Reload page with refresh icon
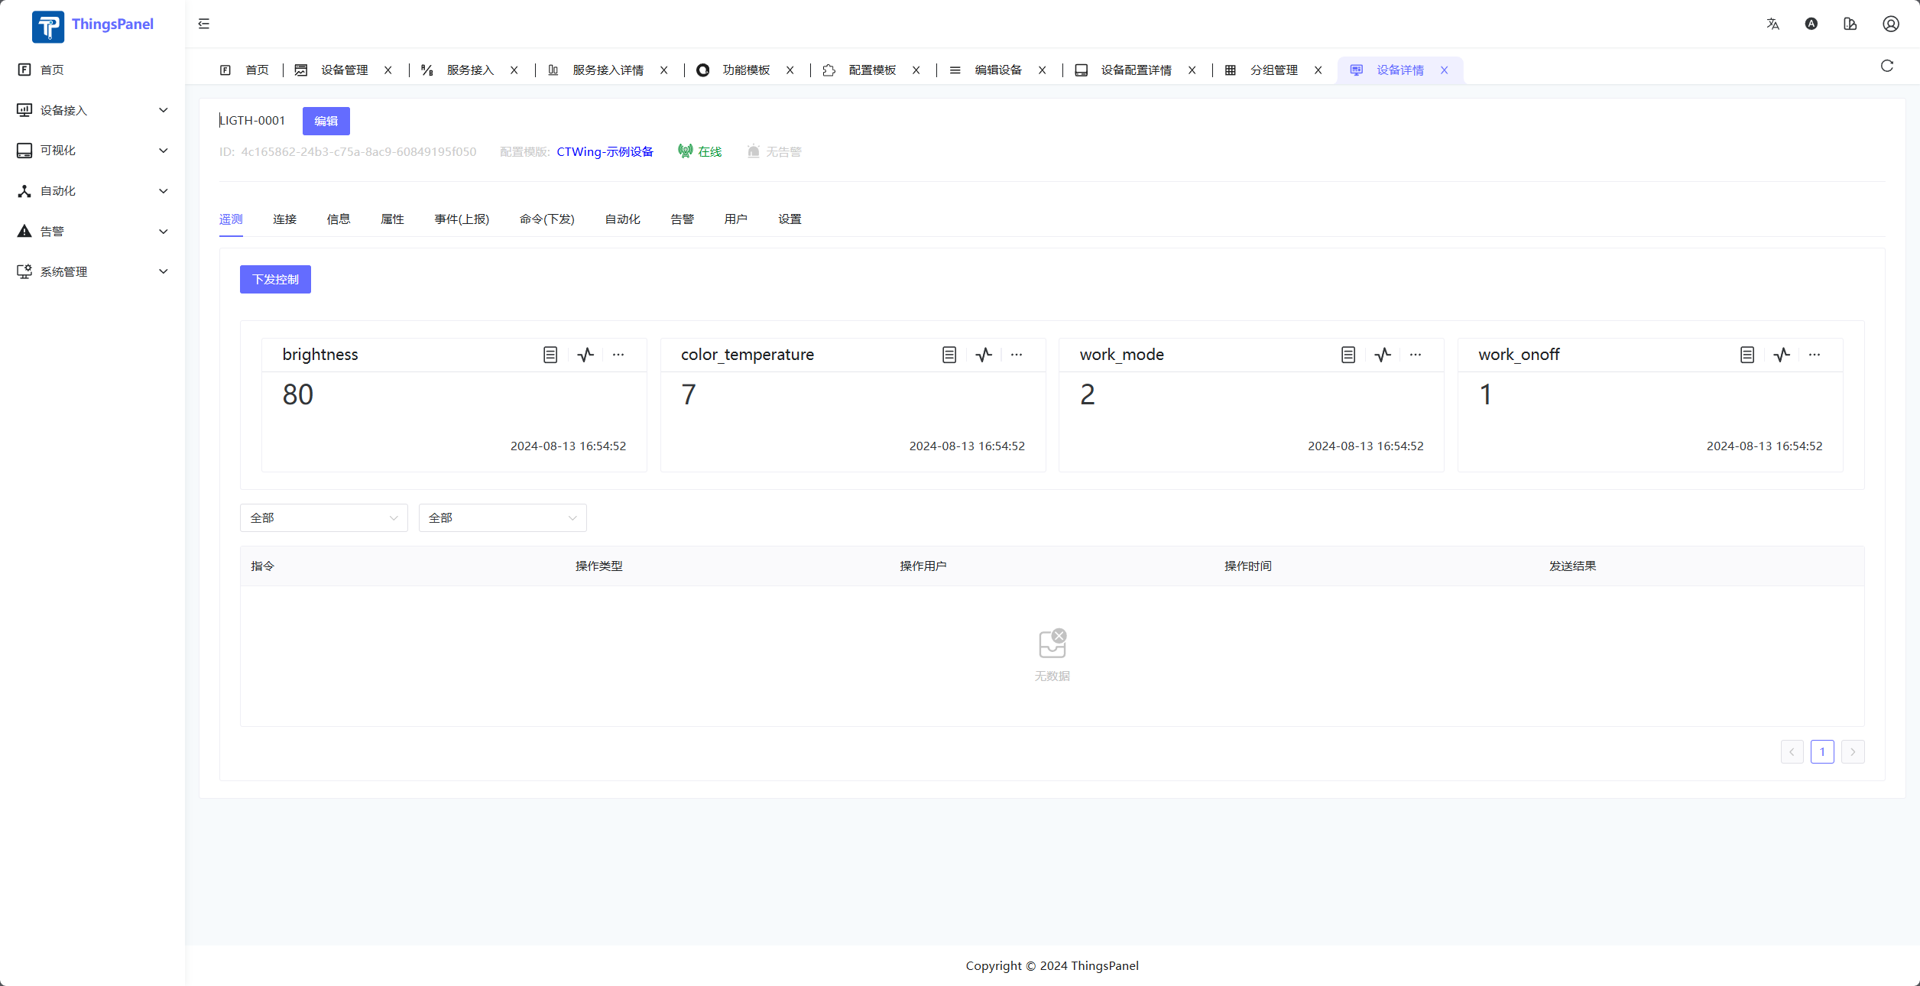The width and height of the screenshot is (1920, 986). tap(1886, 66)
